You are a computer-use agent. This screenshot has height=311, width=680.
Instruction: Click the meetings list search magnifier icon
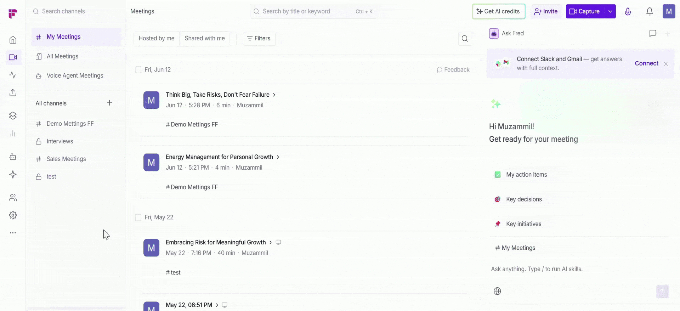click(465, 39)
